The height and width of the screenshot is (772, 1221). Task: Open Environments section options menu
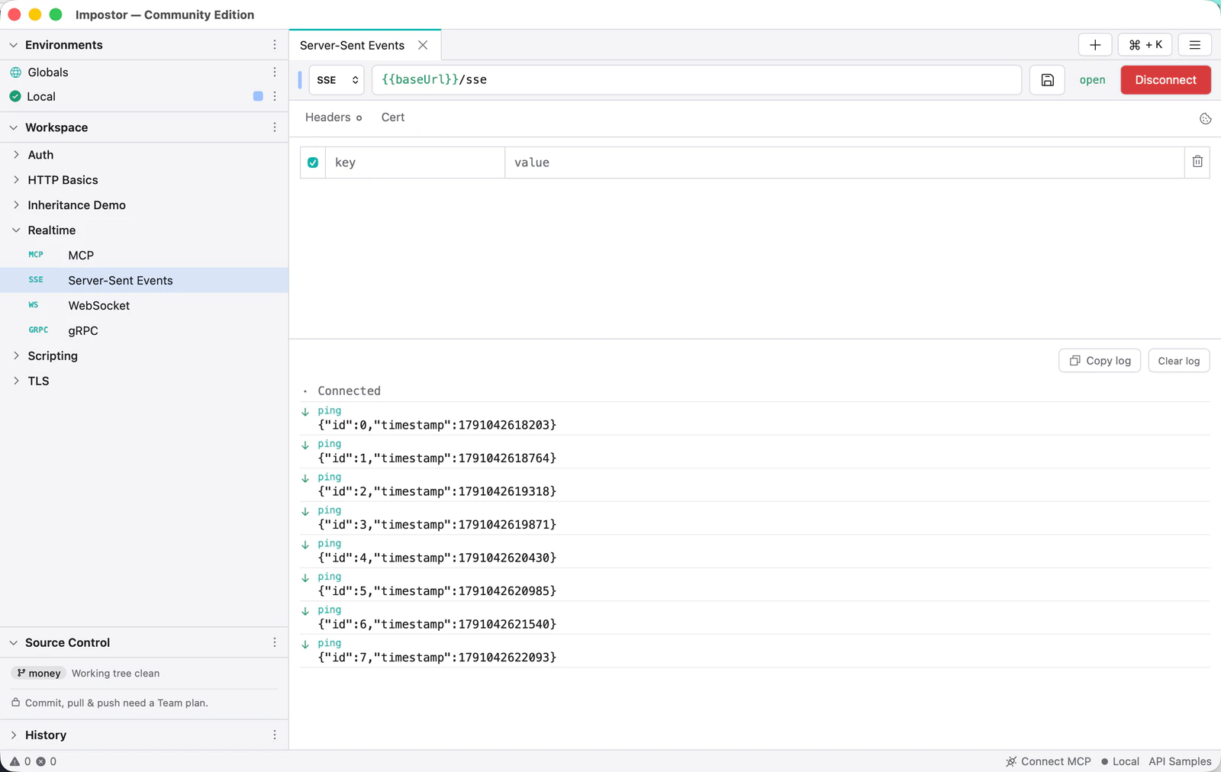[275, 45]
